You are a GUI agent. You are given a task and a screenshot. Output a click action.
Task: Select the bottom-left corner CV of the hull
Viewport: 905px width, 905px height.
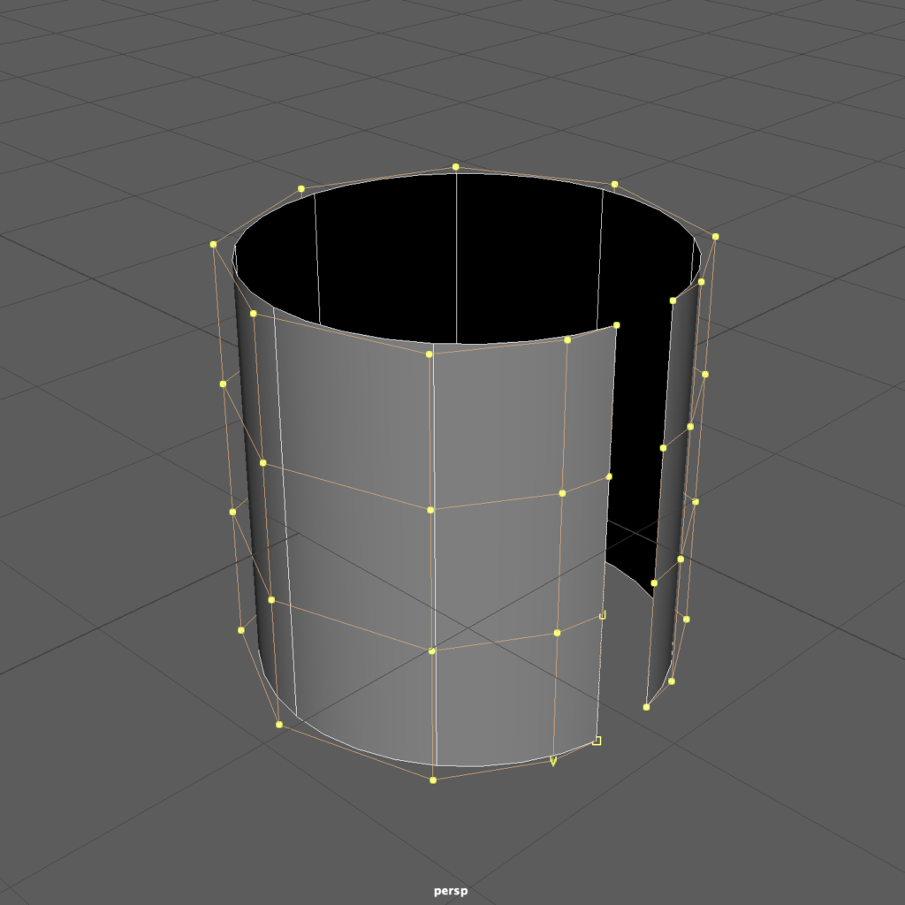[279, 725]
